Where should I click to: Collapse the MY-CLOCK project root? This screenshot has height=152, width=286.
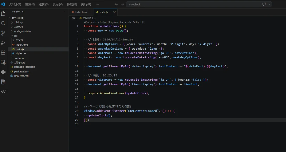click(18, 18)
